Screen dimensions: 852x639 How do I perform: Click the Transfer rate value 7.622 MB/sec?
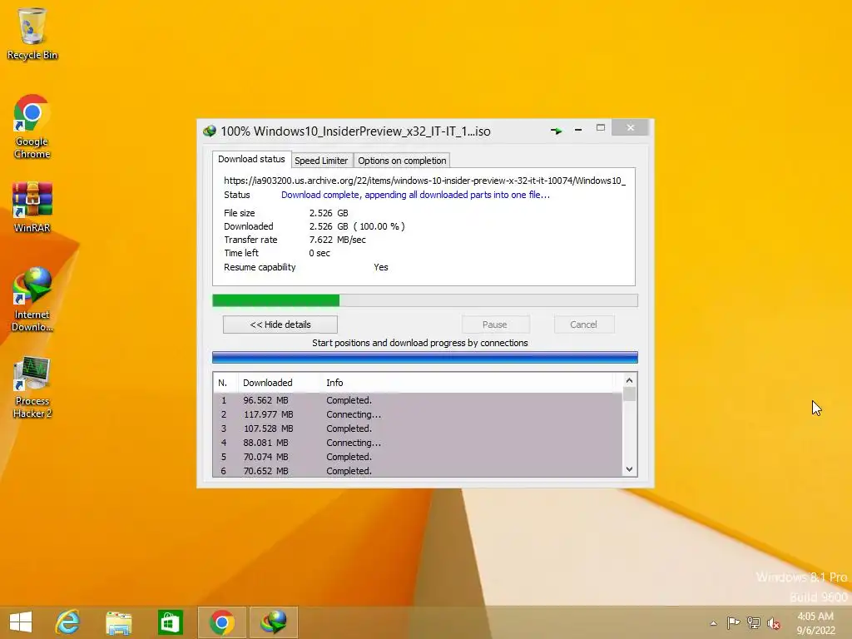pyautogui.click(x=338, y=240)
